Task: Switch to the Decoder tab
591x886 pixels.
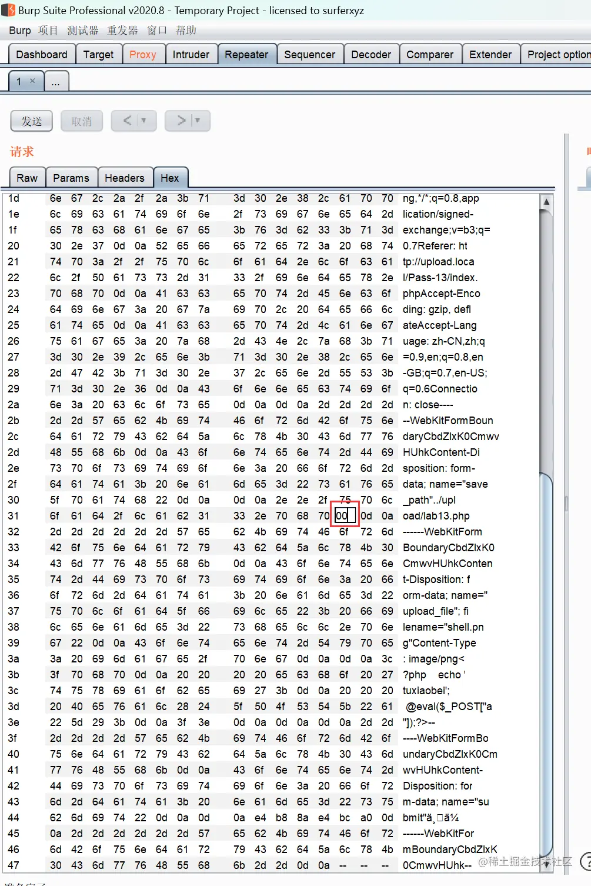Action: [x=371, y=54]
